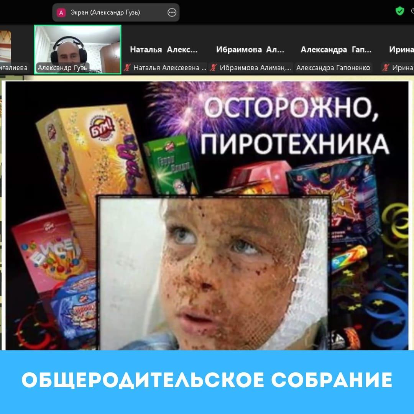This screenshot has width=414, height=414.
Task: Click the Александра Гапоненко name label
Action: click(333, 68)
